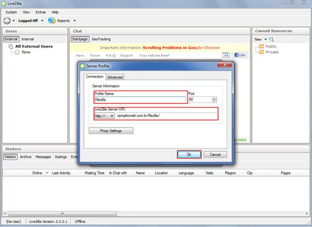Close the Server Profile dialog with X
312x227 pixels.
pos(225,64)
